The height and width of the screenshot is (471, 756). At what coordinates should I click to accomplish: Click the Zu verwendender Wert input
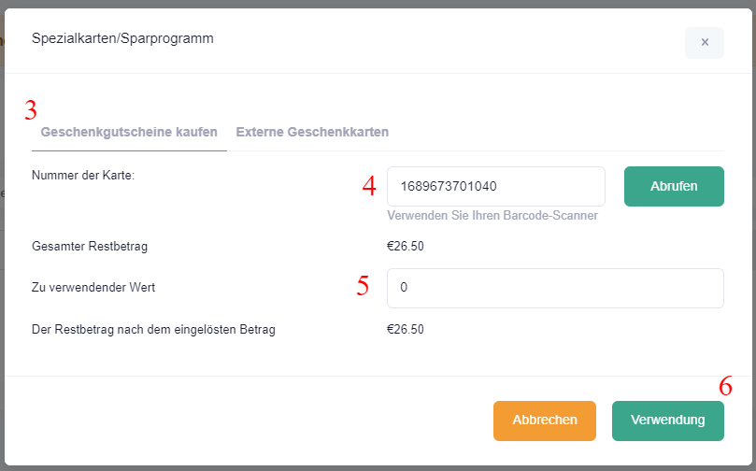[x=555, y=288]
